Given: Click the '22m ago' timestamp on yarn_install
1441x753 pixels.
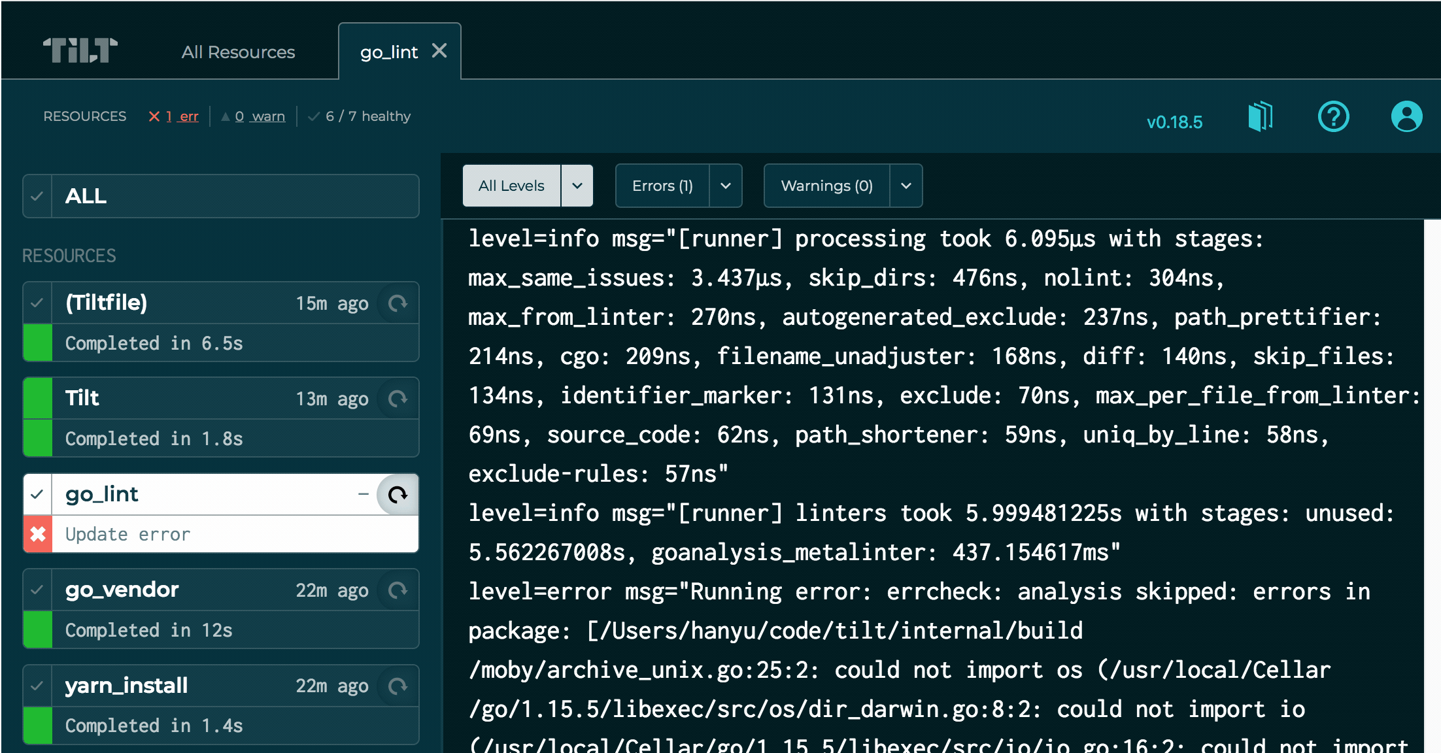Looking at the screenshot, I should click(332, 686).
